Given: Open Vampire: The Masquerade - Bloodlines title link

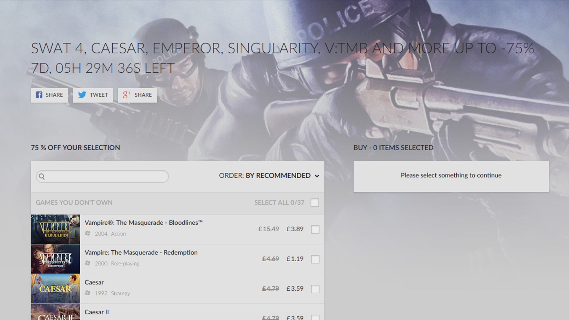Looking at the screenshot, I should pyautogui.click(x=144, y=223).
